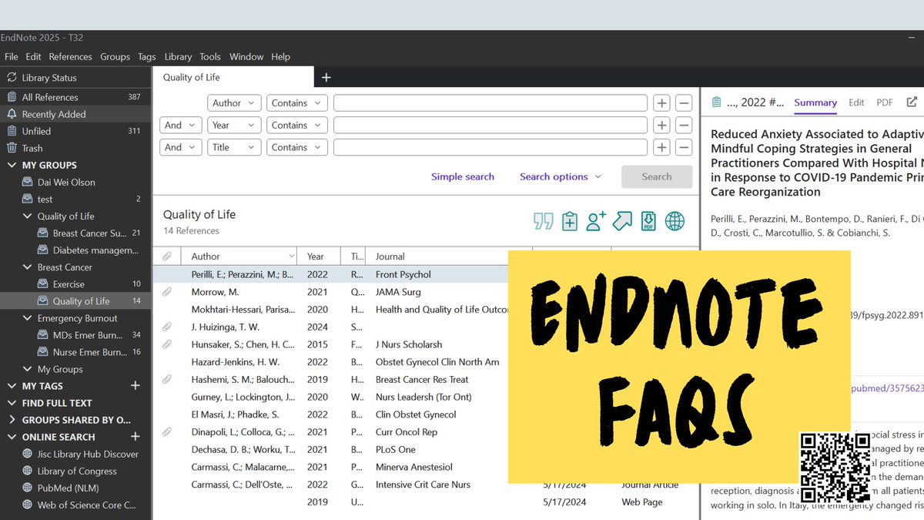Select the Library of Congress online search

point(75,471)
